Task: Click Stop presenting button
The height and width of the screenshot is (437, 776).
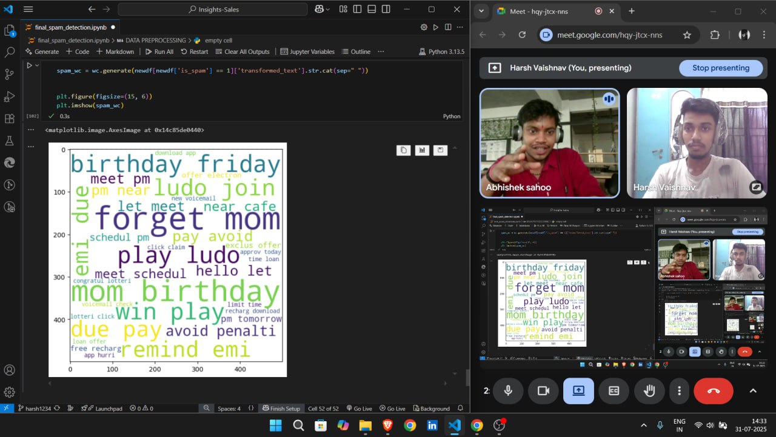Action: [x=720, y=68]
